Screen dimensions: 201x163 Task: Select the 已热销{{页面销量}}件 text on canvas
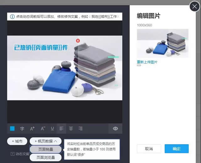(41, 48)
